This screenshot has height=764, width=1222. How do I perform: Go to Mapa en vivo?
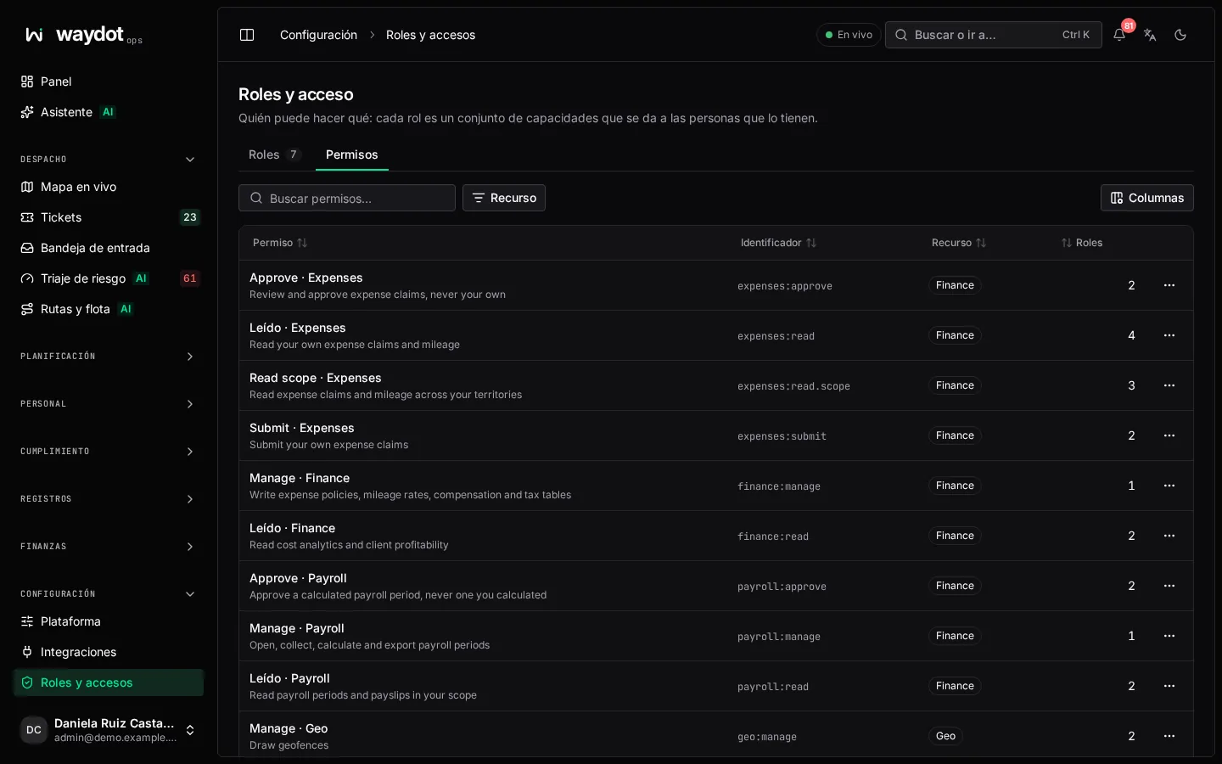coord(109,187)
